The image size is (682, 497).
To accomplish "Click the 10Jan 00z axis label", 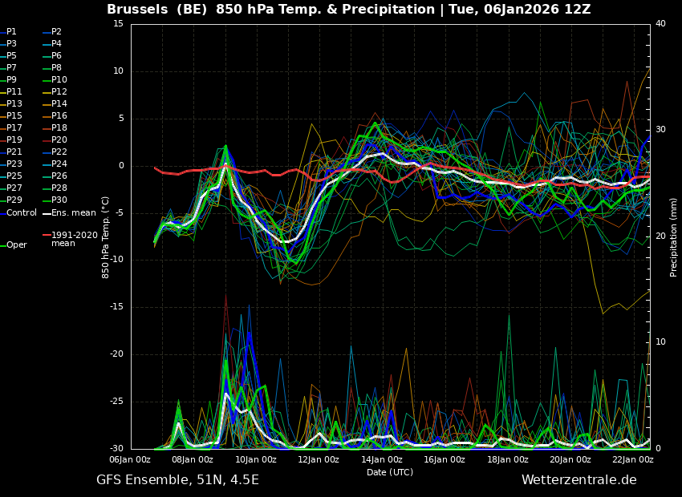I will click(256, 459).
